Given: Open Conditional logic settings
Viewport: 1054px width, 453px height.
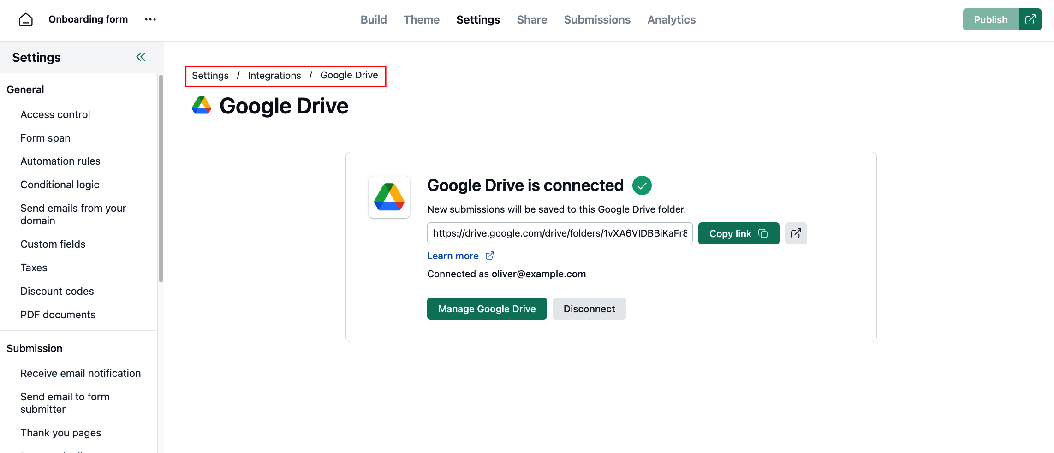Looking at the screenshot, I should coord(60,185).
